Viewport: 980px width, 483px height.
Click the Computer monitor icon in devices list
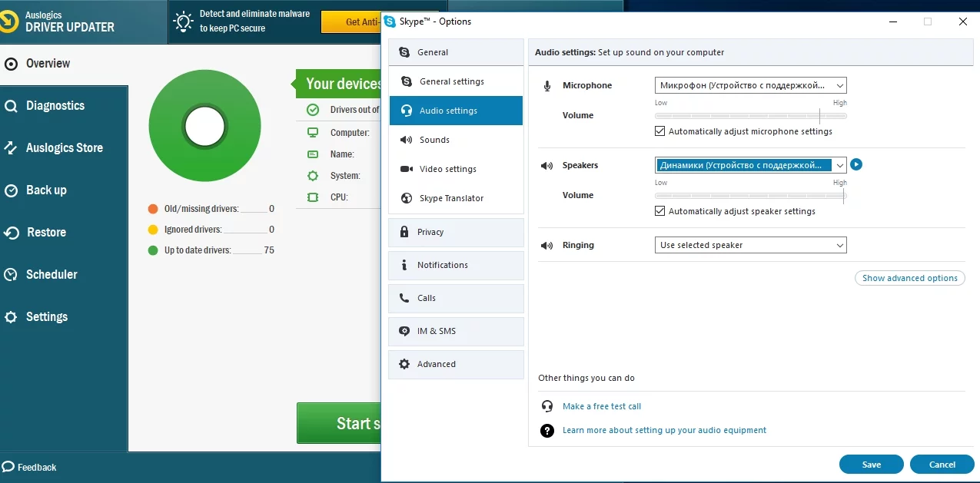(313, 133)
